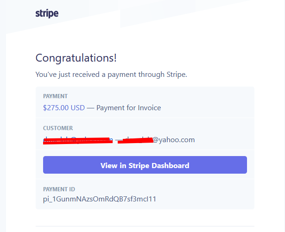285x232 pixels.
Task: Click the Congratulations! heading
Action: click(x=76, y=58)
